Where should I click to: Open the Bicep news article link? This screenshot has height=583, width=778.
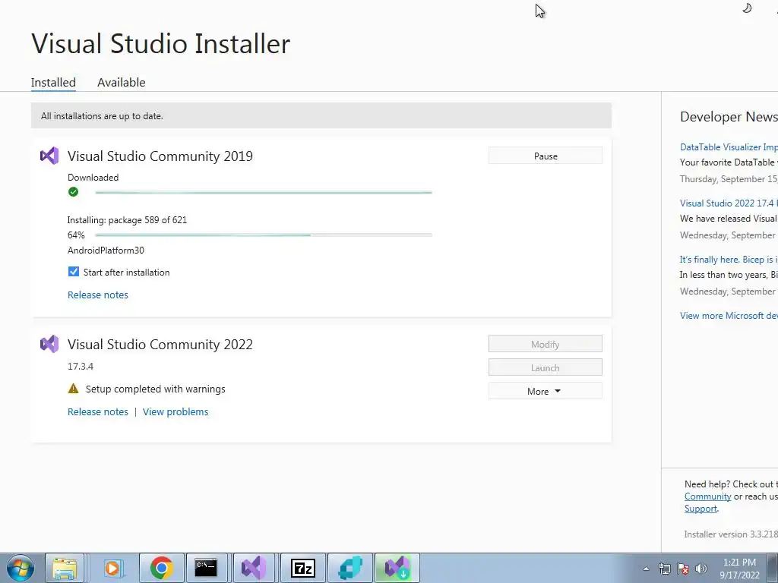pyautogui.click(x=729, y=260)
